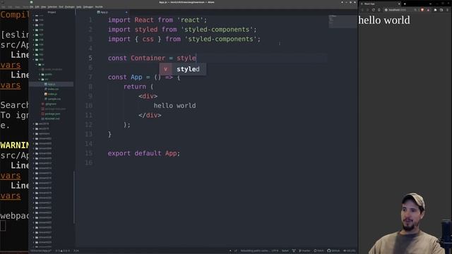Open package-lock.json in the project tree
Image resolution: width=452 pixels, height=254 pixels.
point(55,109)
